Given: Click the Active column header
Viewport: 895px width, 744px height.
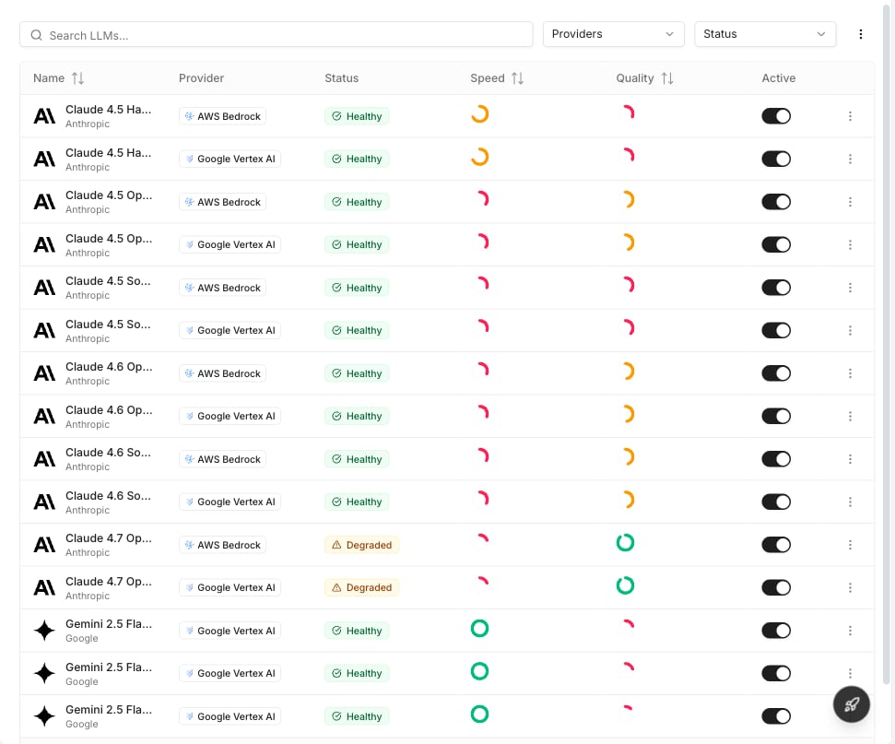Looking at the screenshot, I should [x=778, y=78].
